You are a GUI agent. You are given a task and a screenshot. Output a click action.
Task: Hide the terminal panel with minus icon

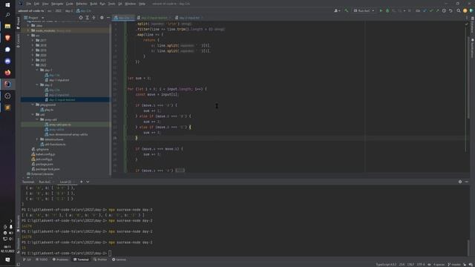(x=467, y=182)
